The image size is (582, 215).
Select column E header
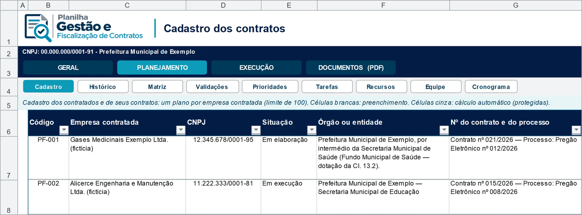[x=289, y=5]
